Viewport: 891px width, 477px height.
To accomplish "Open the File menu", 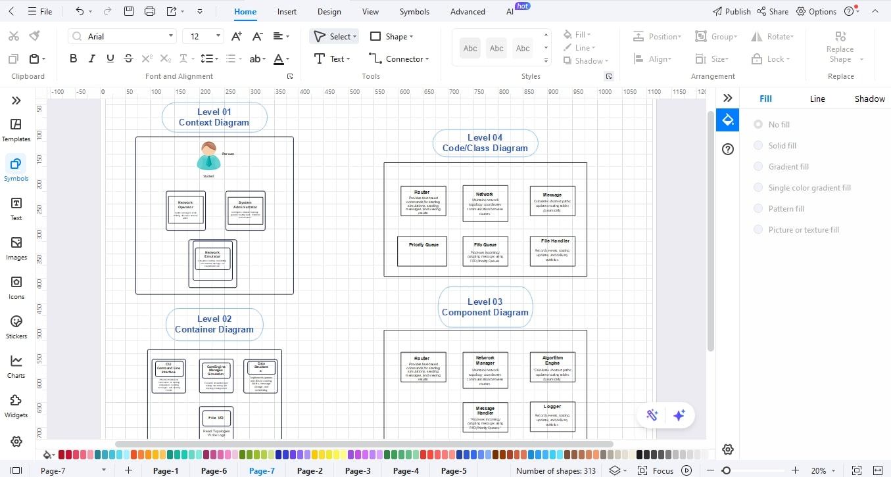I will (41, 11).
